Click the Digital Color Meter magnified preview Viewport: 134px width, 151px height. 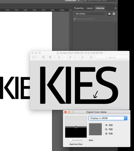pos(76,127)
